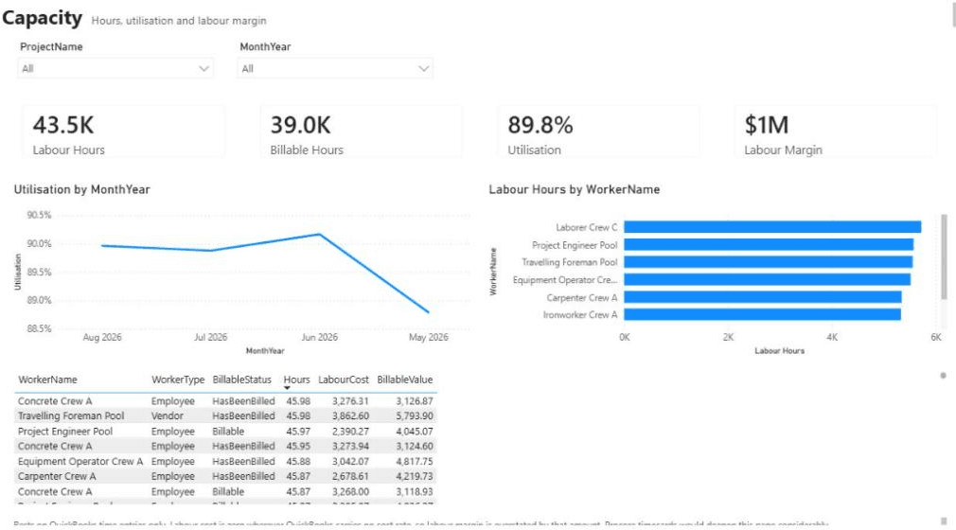
Task: Open the ProjectName slicer dropdown
Action: pos(115,68)
